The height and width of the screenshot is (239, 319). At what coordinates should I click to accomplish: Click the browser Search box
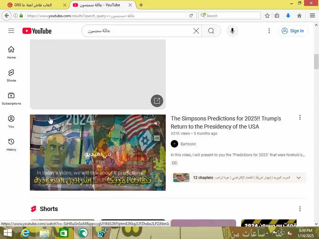click(x=230, y=16)
